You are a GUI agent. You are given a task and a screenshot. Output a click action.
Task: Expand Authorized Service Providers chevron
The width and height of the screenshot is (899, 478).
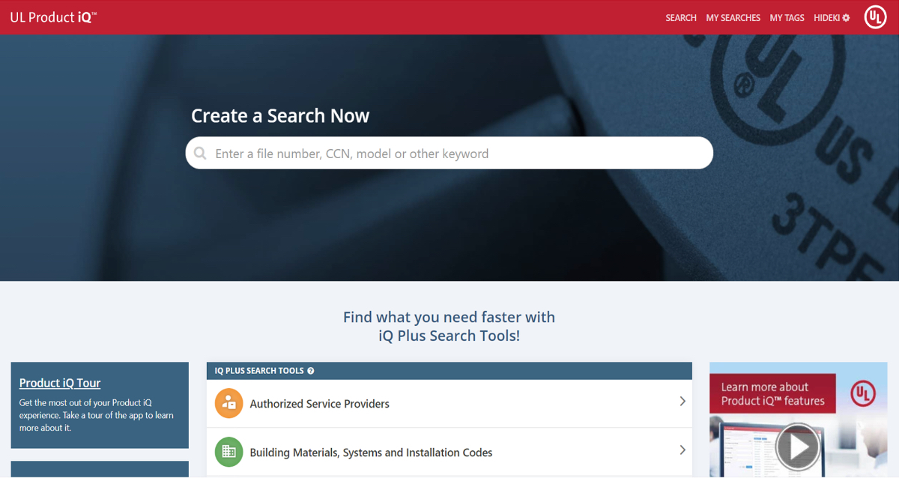682,402
